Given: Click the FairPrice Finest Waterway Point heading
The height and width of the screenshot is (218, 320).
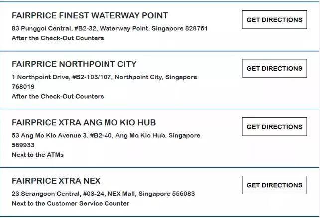Looking at the screenshot, I should (90, 16).
